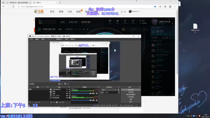Adjust the microphone/Aux volume slider
Viewport: 210px width, 118px height.
pos(82,93)
